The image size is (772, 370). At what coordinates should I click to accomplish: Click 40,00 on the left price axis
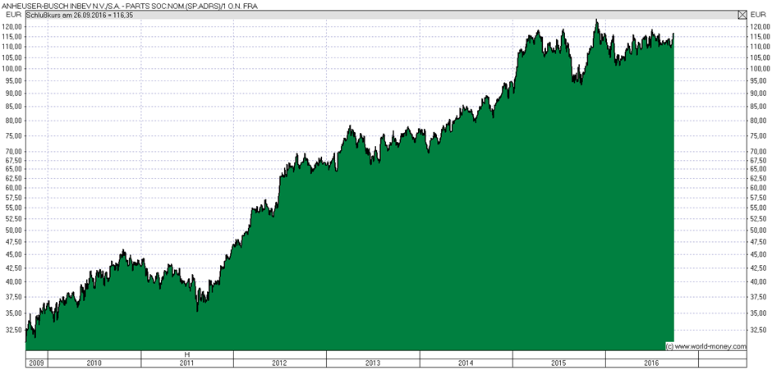13,281
